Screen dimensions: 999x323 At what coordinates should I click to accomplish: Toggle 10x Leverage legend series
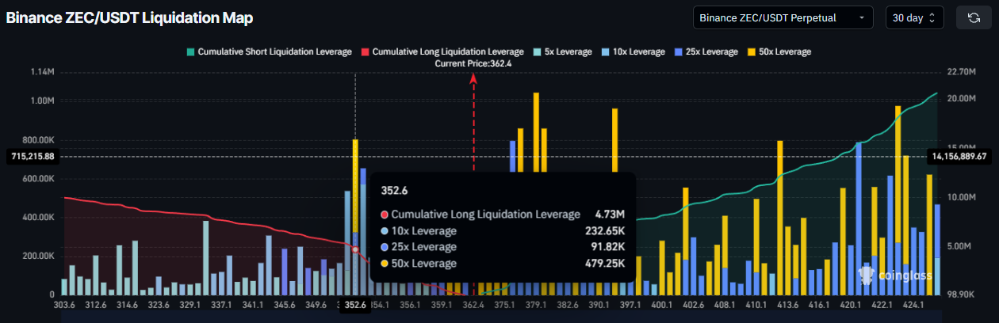[x=633, y=51]
